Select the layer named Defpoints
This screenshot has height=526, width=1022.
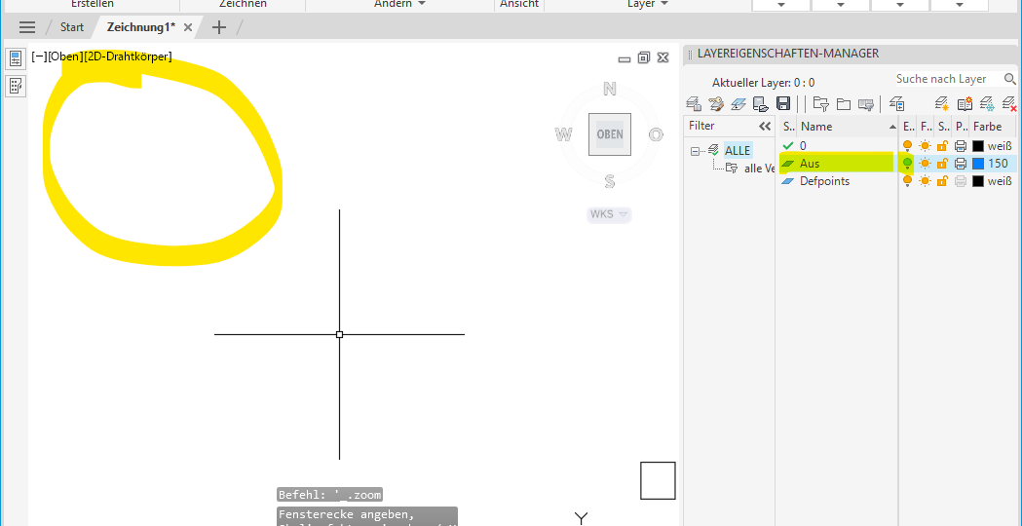pos(824,181)
